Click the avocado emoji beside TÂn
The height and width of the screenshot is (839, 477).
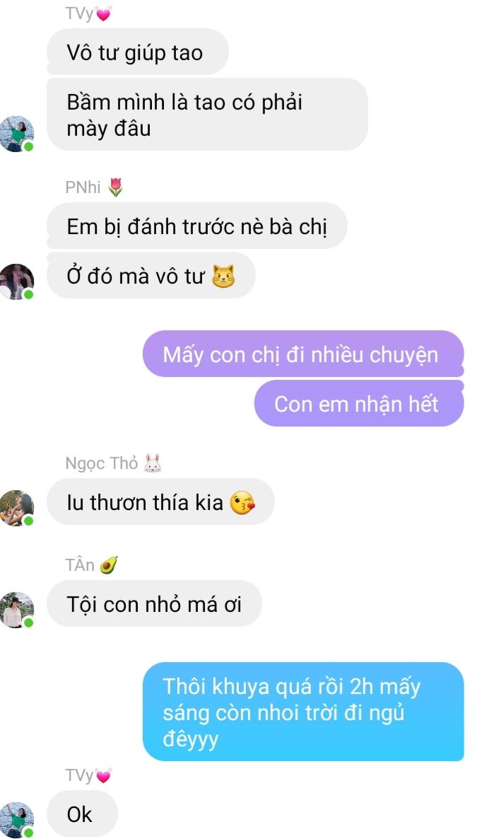(109, 565)
